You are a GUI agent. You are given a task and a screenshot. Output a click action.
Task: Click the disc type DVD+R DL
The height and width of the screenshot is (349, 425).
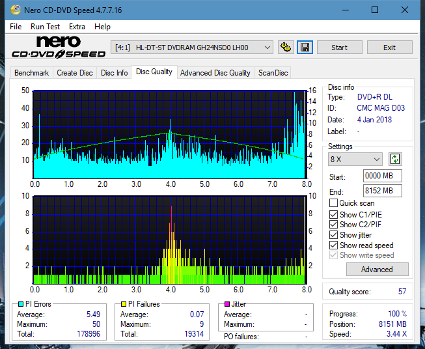(375, 97)
